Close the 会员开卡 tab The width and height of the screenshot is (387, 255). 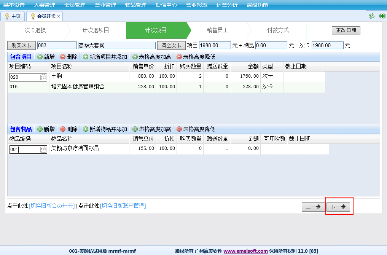(59, 16)
